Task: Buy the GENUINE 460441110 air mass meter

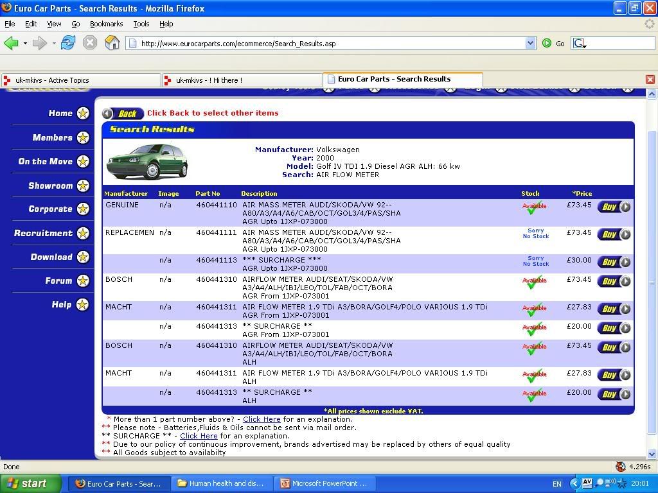Action: (x=614, y=207)
